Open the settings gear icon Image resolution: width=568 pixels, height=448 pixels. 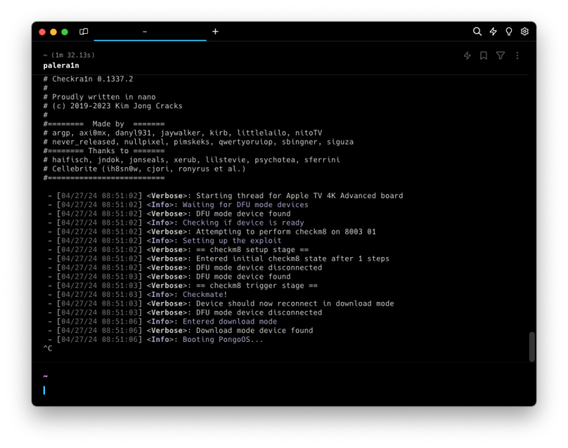pos(524,32)
